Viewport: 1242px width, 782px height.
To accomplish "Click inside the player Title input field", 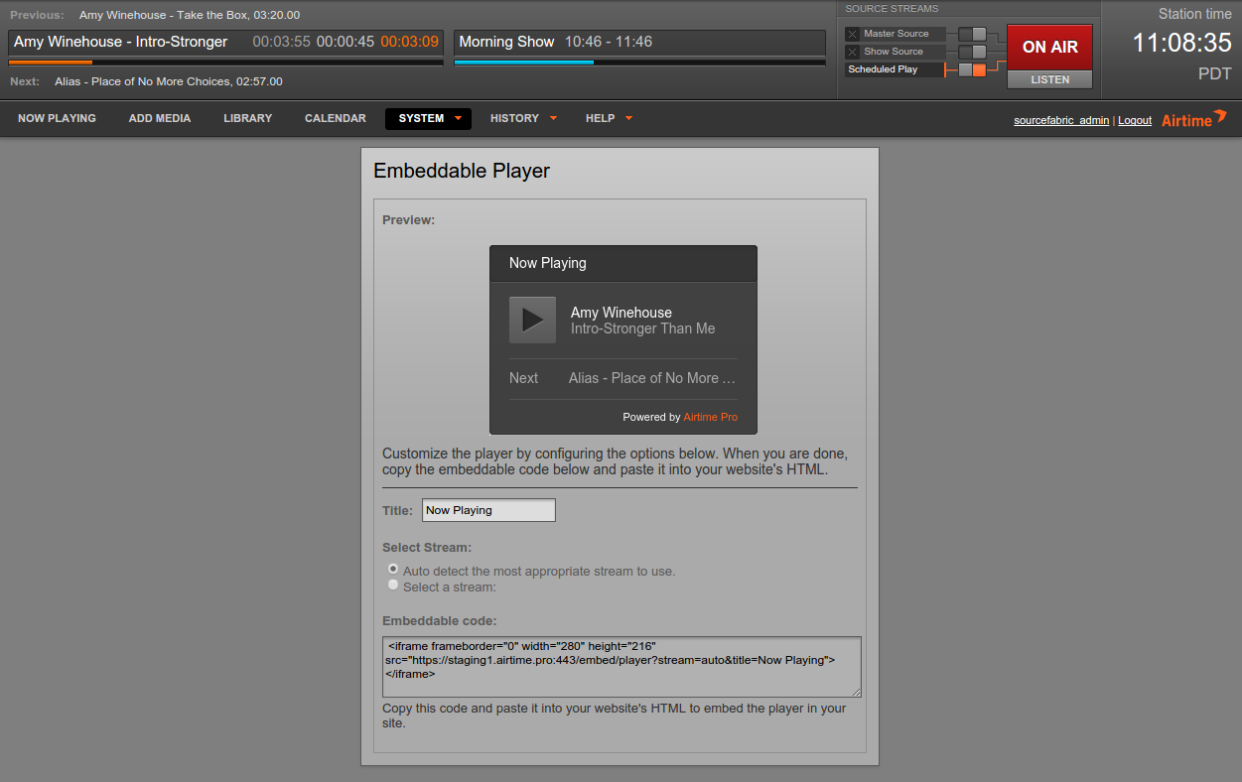I will pos(488,509).
